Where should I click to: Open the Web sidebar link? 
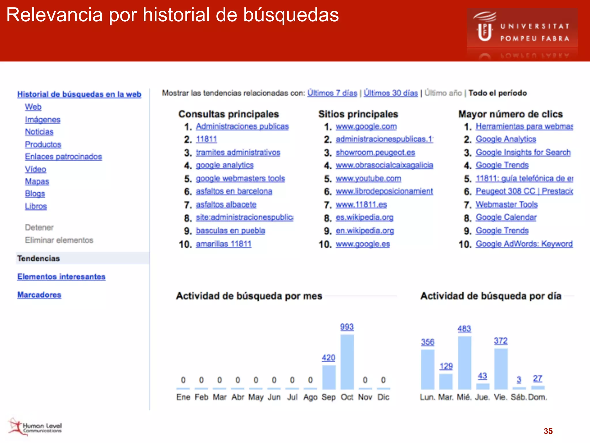point(33,107)
